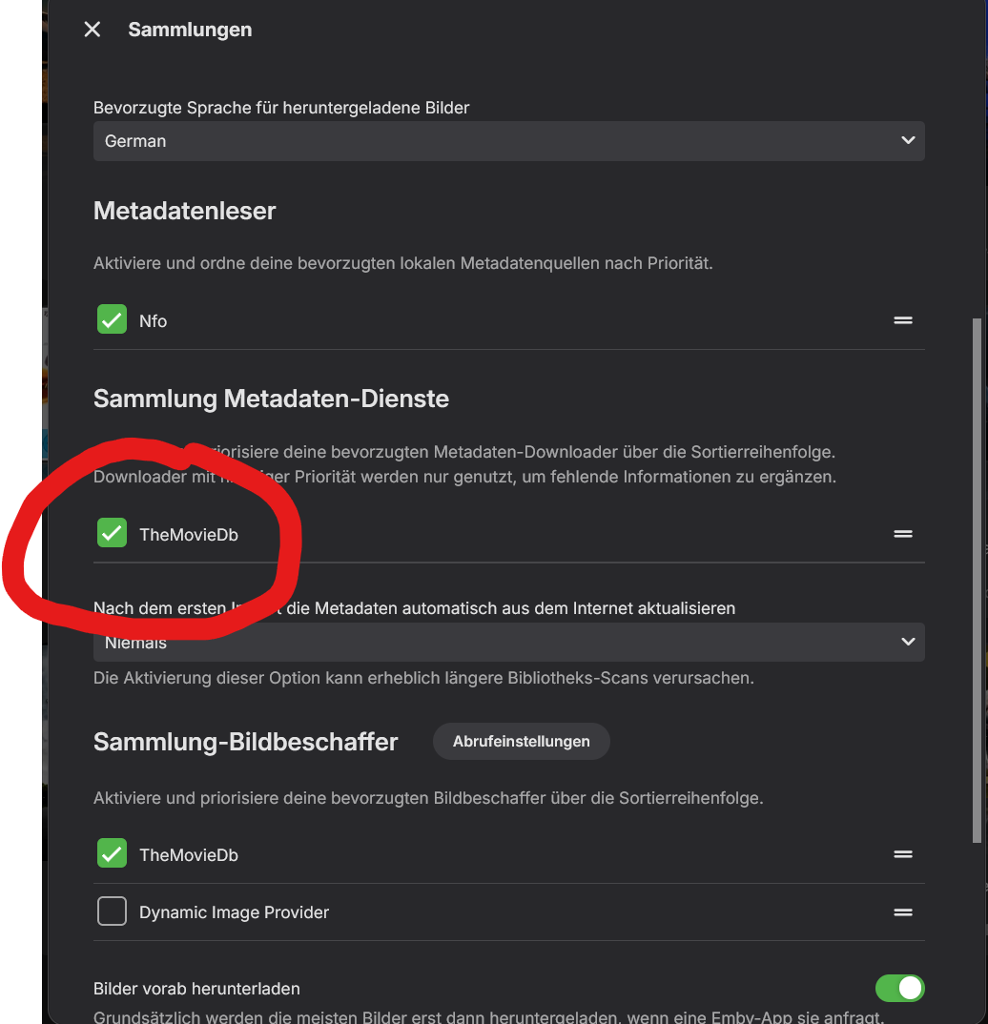The height and width of the screenshot is (1024, 988).
Task: Turn off Bilder vorab herunterladen switch
Action: (x=900, y=988)
